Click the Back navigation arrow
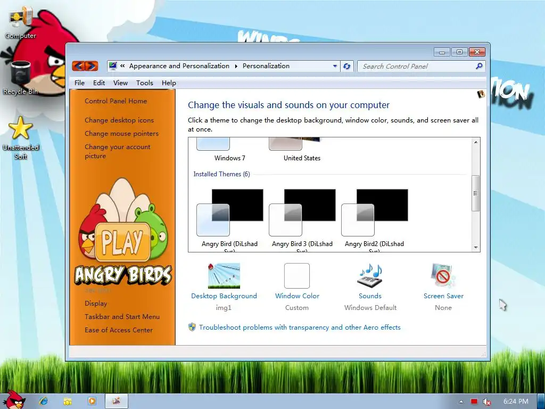Viewport: 545px width, 409px height. (x=79, y=66)
